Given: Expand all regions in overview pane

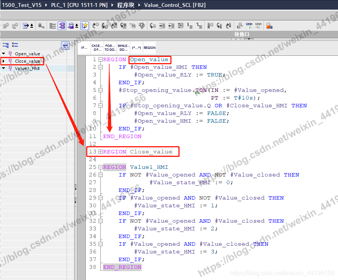Looking at the screenshot, I should (15, 45).
